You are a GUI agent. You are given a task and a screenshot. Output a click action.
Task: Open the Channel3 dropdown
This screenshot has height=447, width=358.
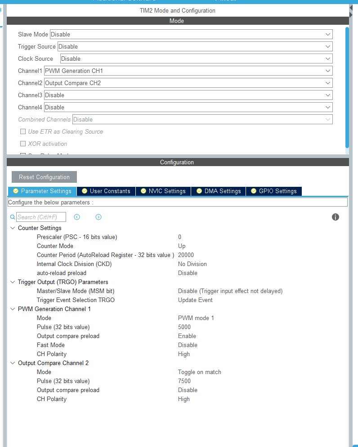[188, 95]
